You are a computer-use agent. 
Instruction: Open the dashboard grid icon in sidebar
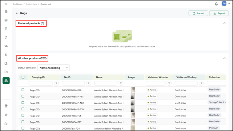coord(6,11)
